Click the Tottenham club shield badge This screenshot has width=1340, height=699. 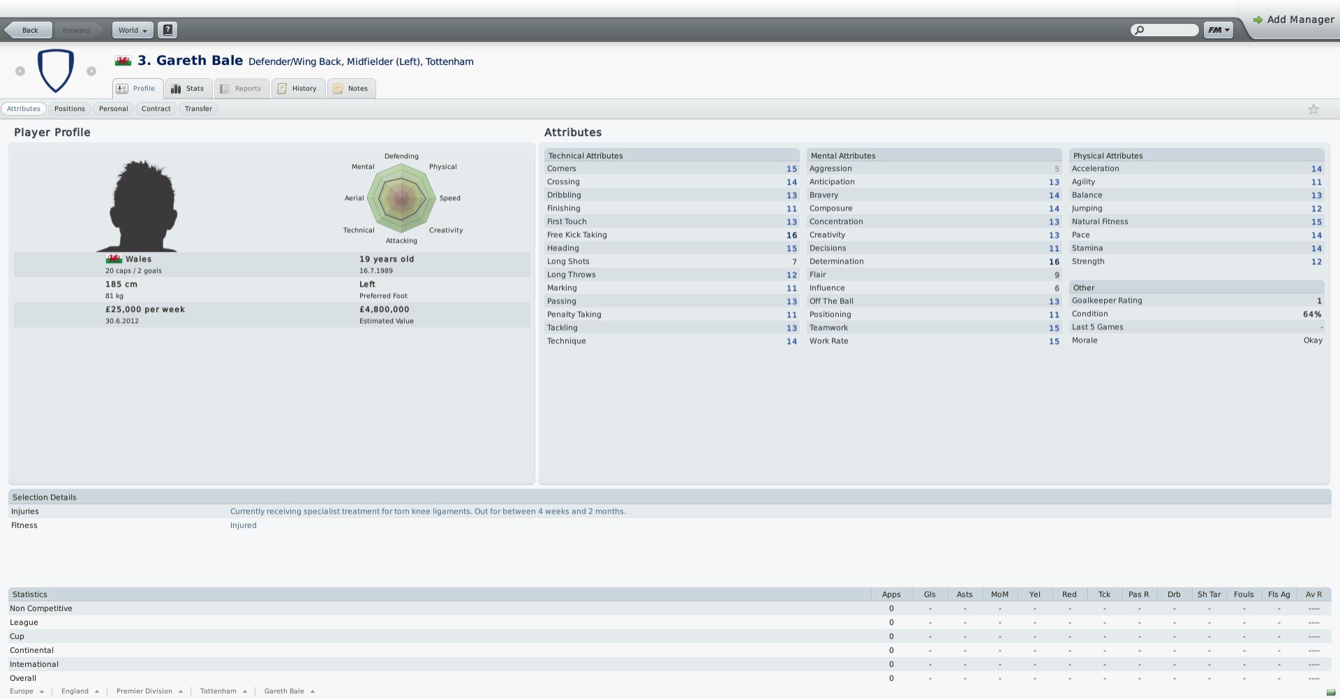tap(56, 70)
